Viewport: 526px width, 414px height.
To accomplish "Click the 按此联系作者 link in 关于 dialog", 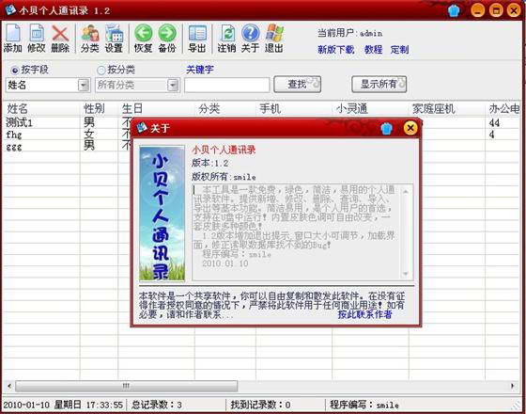I will coord(364,314).
